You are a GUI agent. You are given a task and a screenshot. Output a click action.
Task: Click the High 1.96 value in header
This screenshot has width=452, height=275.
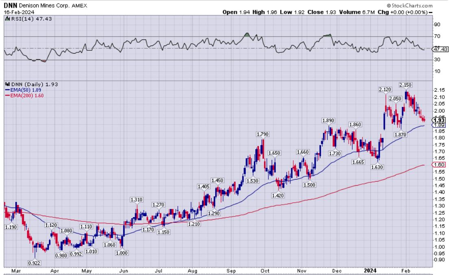(264, 12)
